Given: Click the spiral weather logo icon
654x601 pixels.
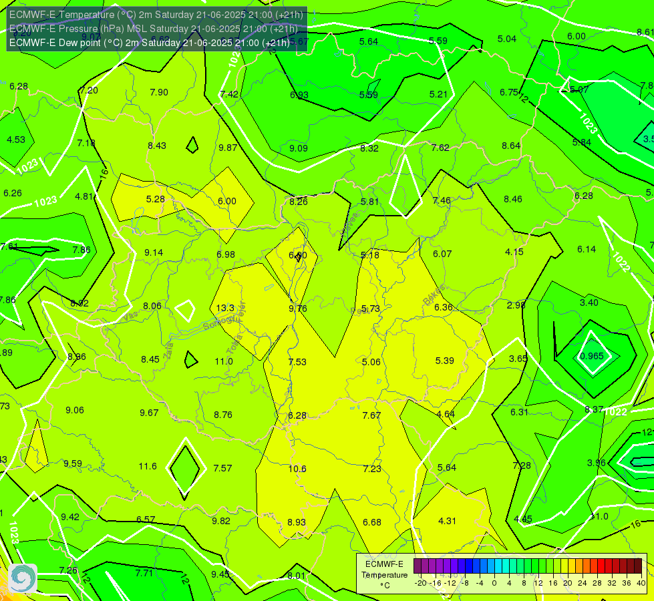Looking at the screenshot, I should point(23,578).
